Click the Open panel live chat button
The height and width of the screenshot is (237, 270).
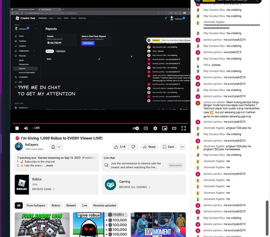pyautogui.click(x=175, y=166)
